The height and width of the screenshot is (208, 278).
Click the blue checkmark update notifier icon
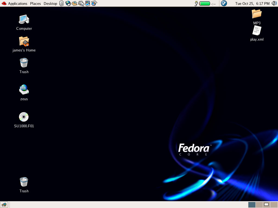[224, 3]
